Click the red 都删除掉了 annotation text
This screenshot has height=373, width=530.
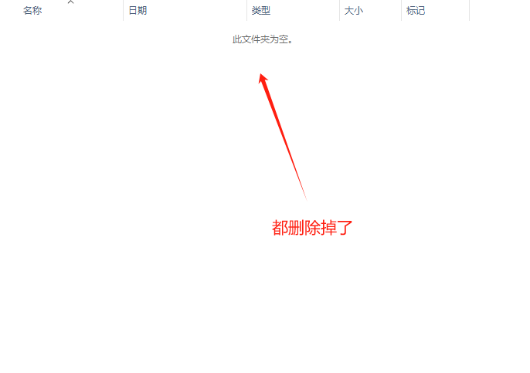312,228
